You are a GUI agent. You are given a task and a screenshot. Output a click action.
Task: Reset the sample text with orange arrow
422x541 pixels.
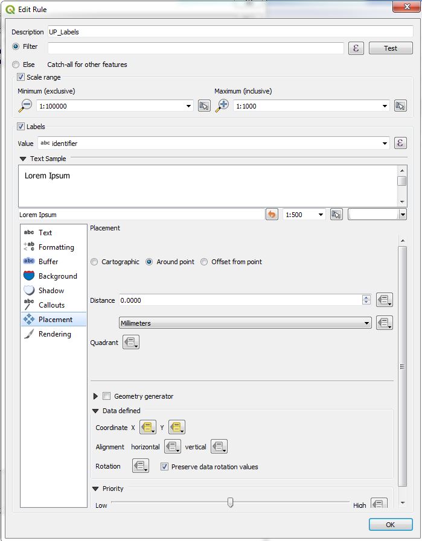click(x=272, y=214)
